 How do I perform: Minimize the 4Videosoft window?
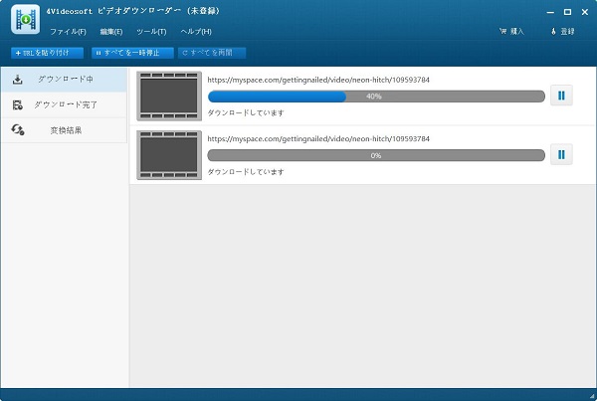(x=550, y=12)
